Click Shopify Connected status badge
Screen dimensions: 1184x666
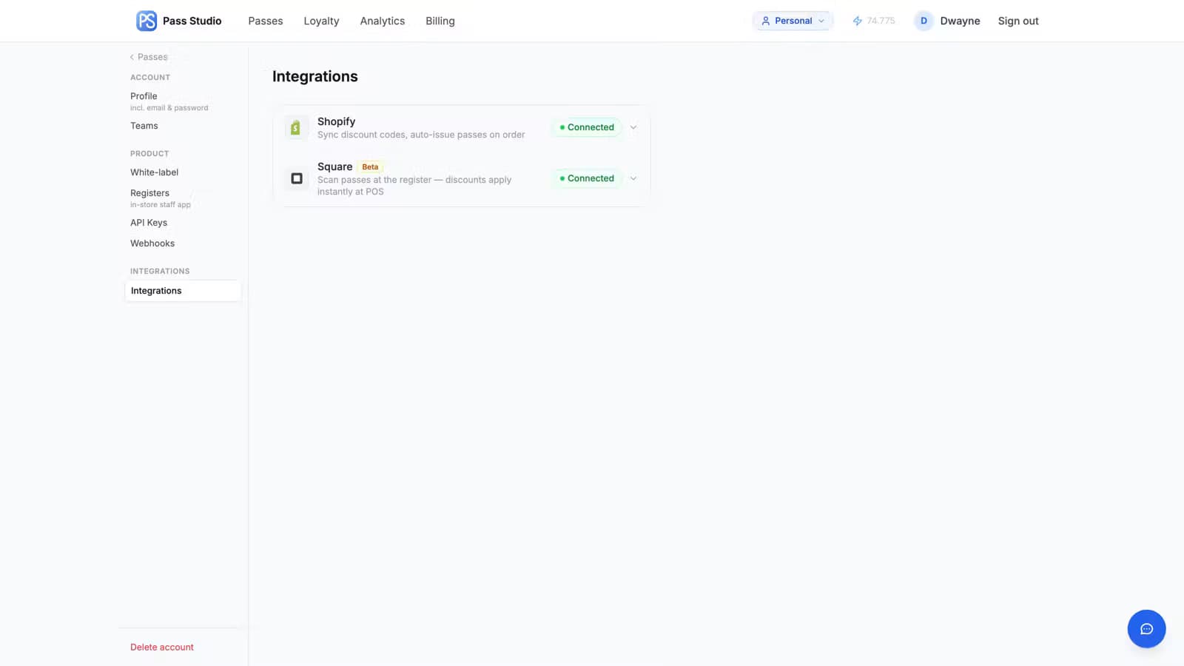point(587,127)
